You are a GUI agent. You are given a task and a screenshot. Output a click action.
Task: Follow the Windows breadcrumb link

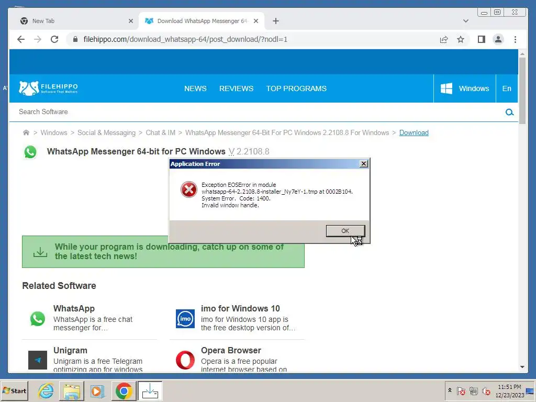point(54,132)
